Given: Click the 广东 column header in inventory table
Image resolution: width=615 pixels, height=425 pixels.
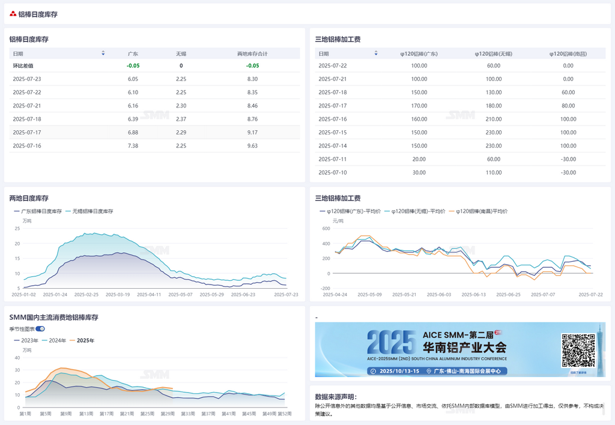Looking at the screenshot, I should pos(133,53).
